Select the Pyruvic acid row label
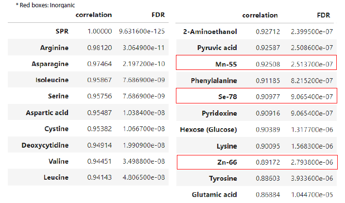 coord(217,48)
